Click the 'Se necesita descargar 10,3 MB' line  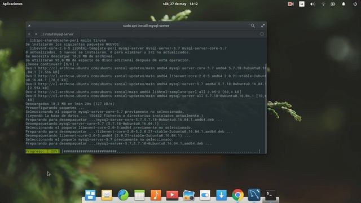click(x=70, y=56)
